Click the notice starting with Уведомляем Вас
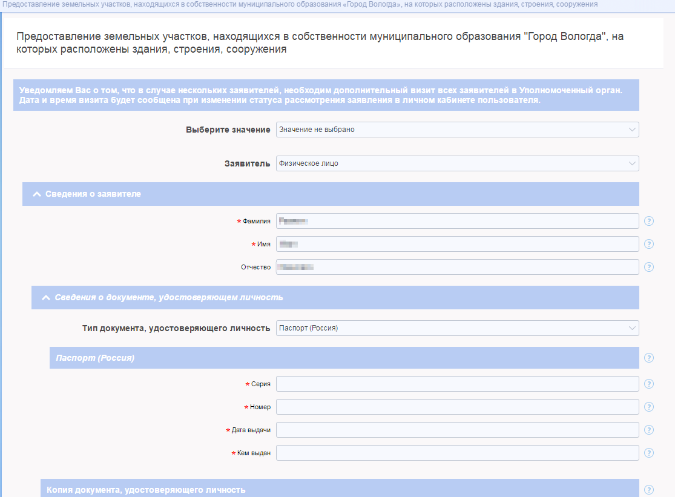 (326, 95)
